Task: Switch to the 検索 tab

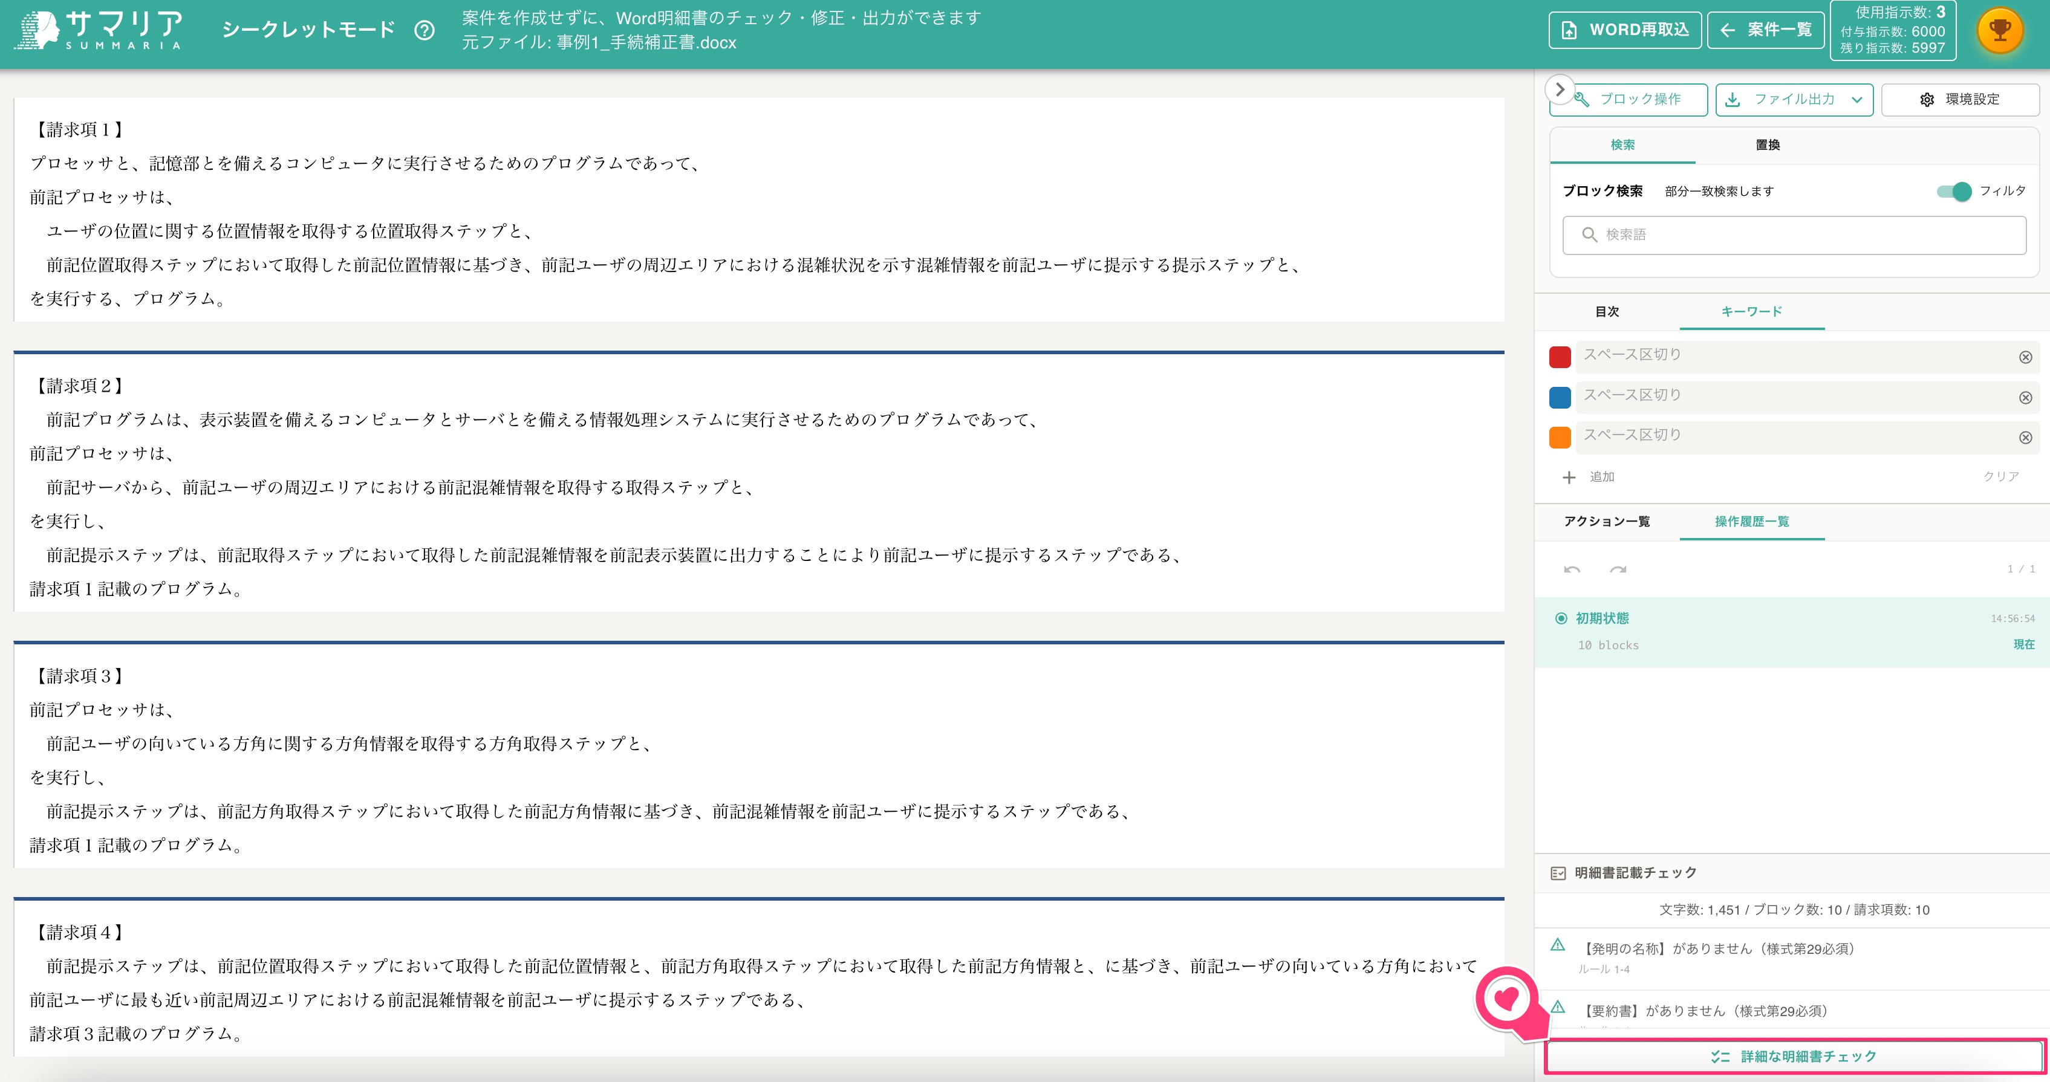Action: [1622, 145]
